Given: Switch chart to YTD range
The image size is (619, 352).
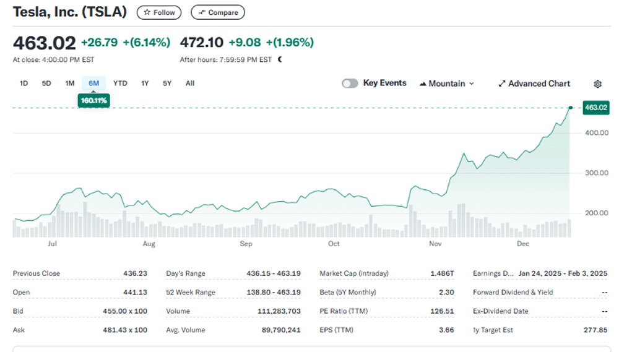Looking at the screenshot, I should (120, 84).
